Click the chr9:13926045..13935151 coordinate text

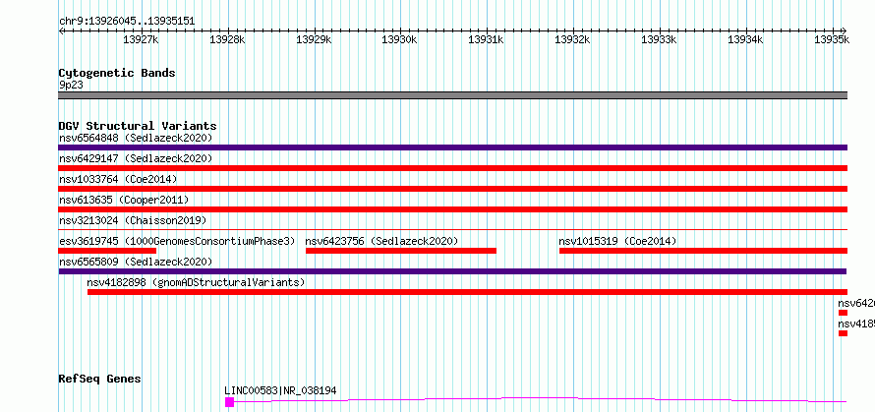tap(127, 22)
